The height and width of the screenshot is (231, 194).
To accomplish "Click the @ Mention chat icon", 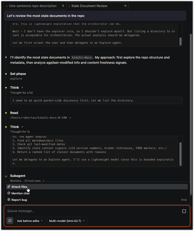I will [9, 193].
